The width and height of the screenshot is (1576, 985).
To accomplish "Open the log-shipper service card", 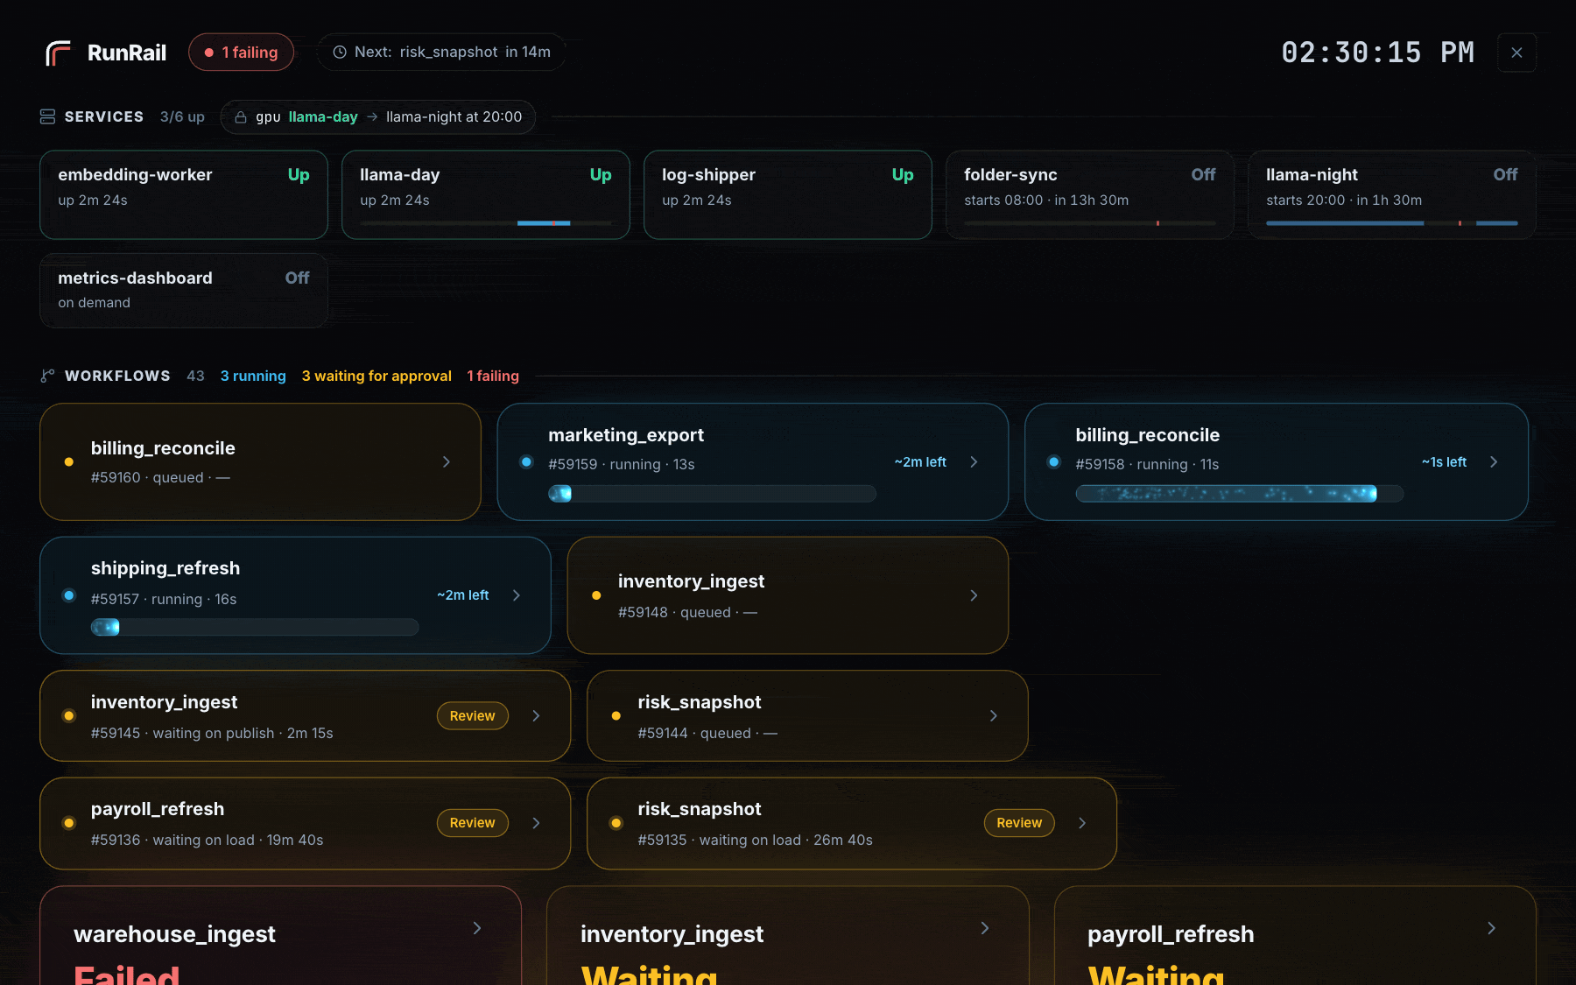I will click(788, 194).
